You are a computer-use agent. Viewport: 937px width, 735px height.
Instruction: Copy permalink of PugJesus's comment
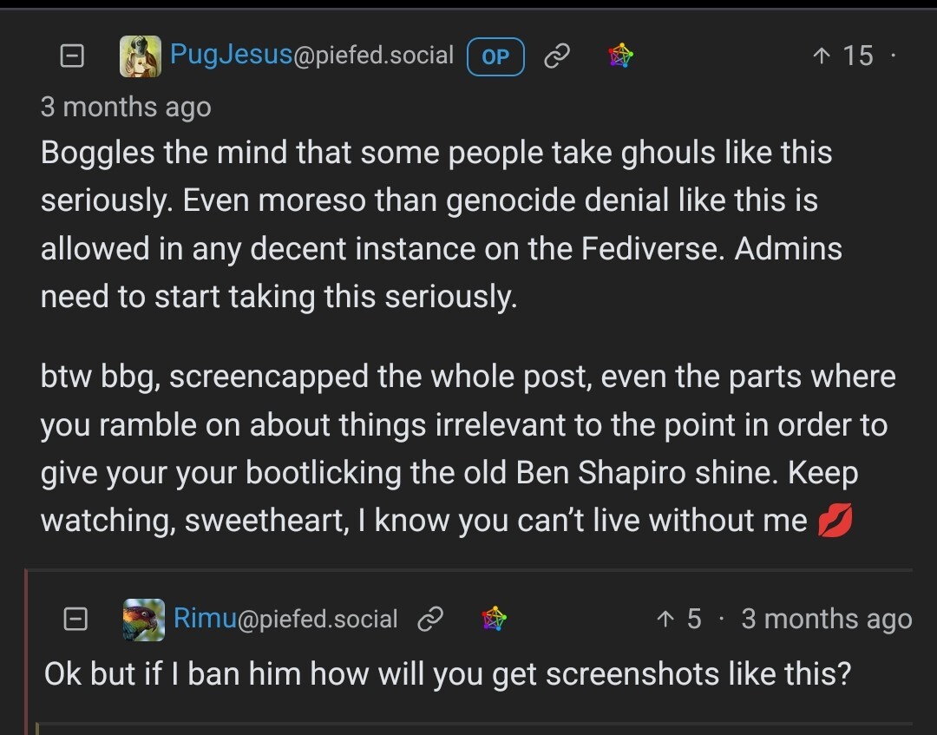[x=557, y=56]
